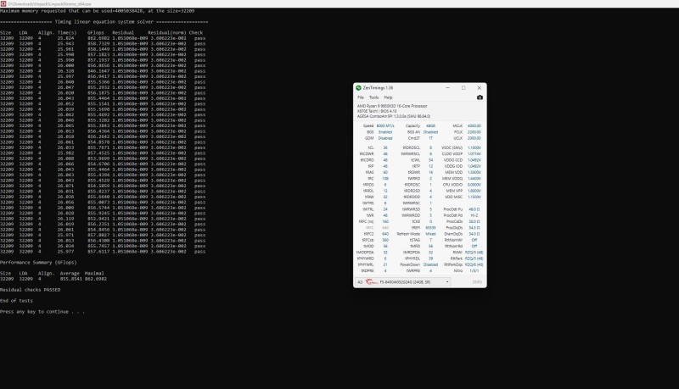The height and width of the screenshot is (389, 679).
Task: Maximize the ZenTimings window
Action: tap(463, 88)
